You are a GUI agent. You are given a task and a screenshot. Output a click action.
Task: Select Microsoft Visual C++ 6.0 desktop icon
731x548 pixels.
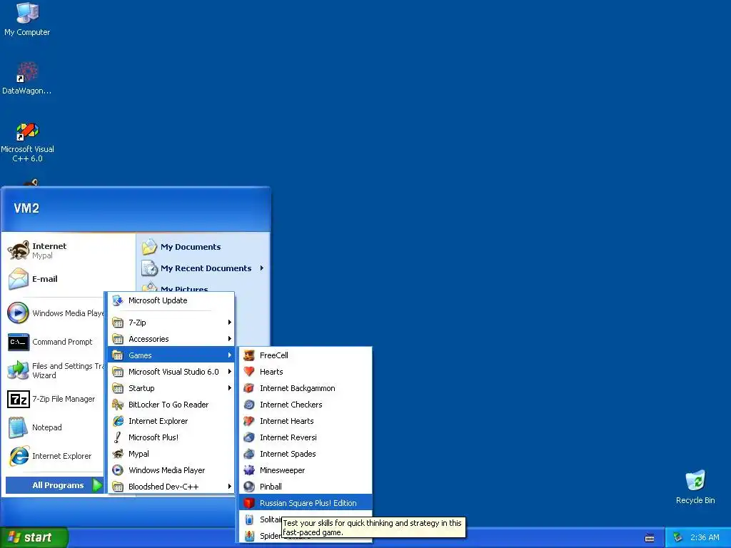tap(27, 131)
